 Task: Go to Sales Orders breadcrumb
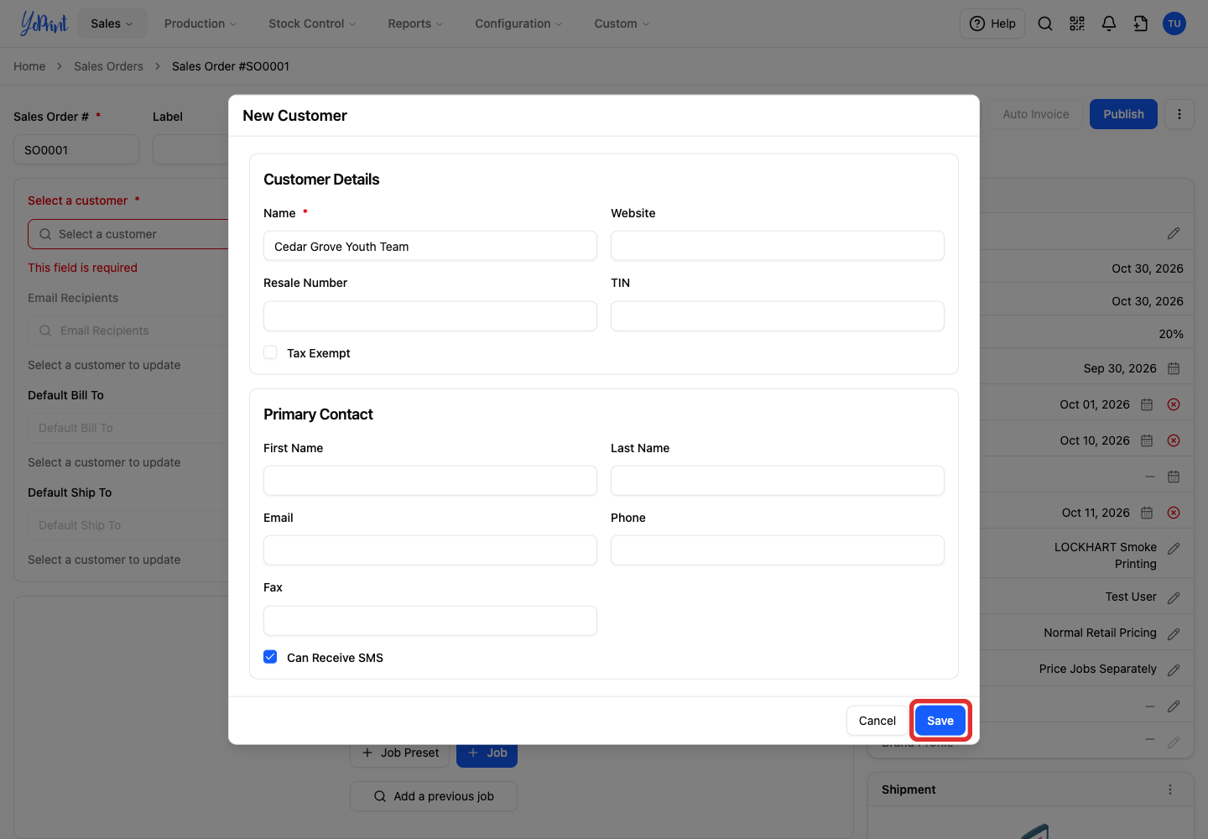tap(108, 66)
